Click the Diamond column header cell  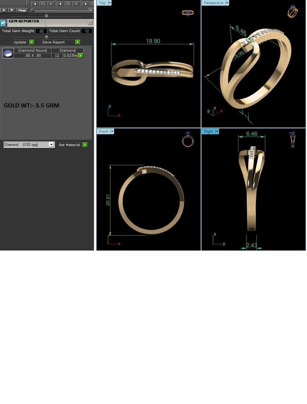[x=67, y=50]
